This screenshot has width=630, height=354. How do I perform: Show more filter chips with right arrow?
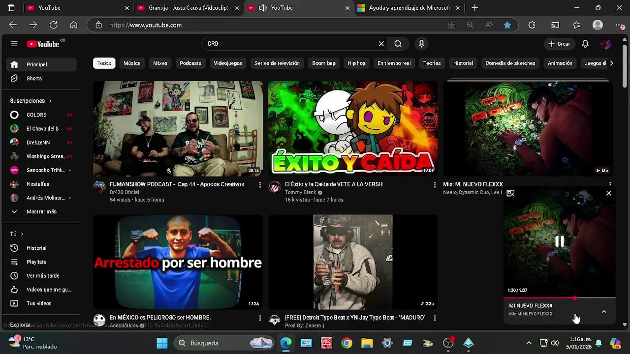tap(611, 63)
